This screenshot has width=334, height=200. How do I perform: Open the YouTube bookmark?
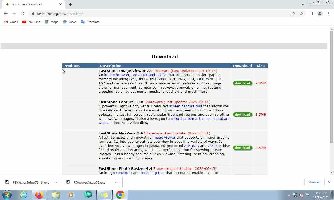31,22
